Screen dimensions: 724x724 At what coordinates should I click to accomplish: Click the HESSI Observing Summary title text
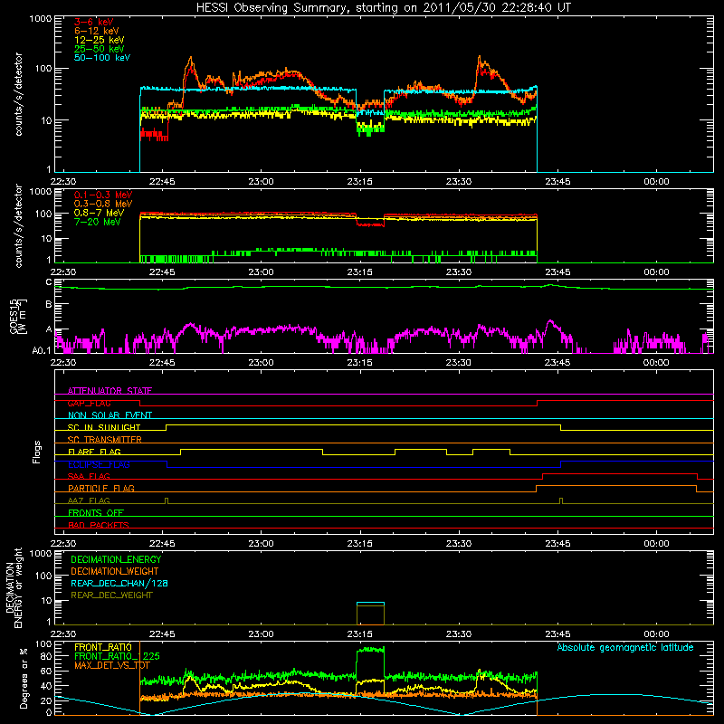[383, 8]
